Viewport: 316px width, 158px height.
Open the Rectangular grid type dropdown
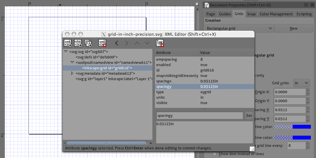pyautogui.click(x=239, y=28)
